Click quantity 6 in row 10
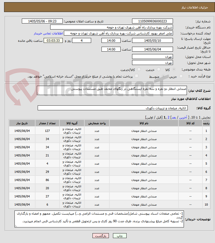This screenshot has height=243, width=215. click(47, 205)
